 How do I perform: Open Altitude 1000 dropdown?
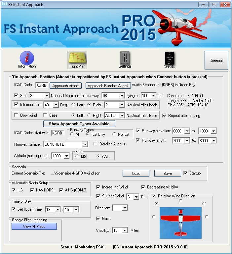pyautogui.click(x=66, y=156)
